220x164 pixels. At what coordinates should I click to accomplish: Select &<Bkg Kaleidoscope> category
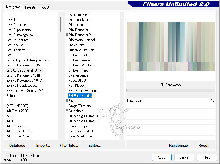[22, 86]
